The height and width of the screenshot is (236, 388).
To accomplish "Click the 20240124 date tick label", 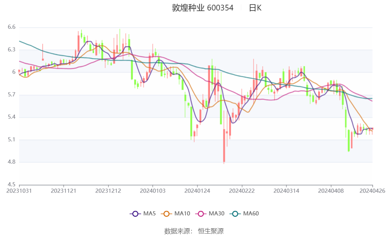I will pos(197,191).
